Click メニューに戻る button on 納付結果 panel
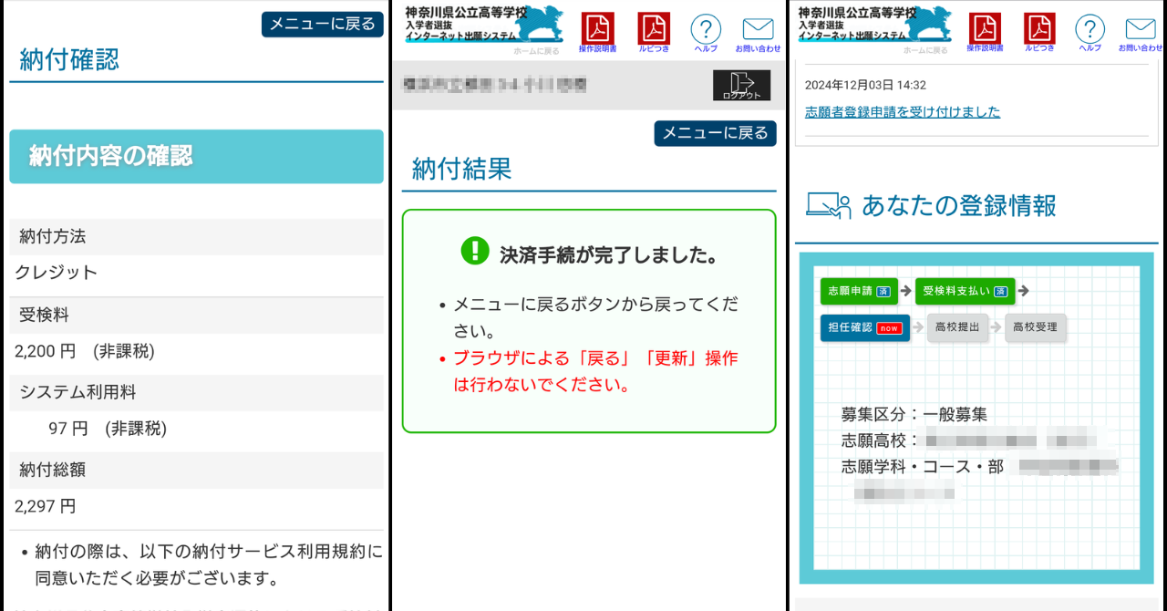1167x611 pixels. pyautogui.click(x=715, y=133)
